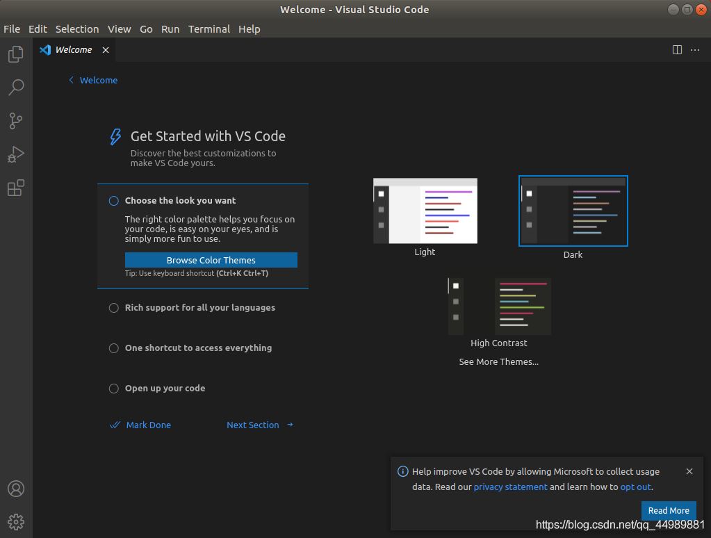The width and height of the screenshot is (711, 538).
Task: Click the Mark Done double-check icon
Action: pos(115,425)
